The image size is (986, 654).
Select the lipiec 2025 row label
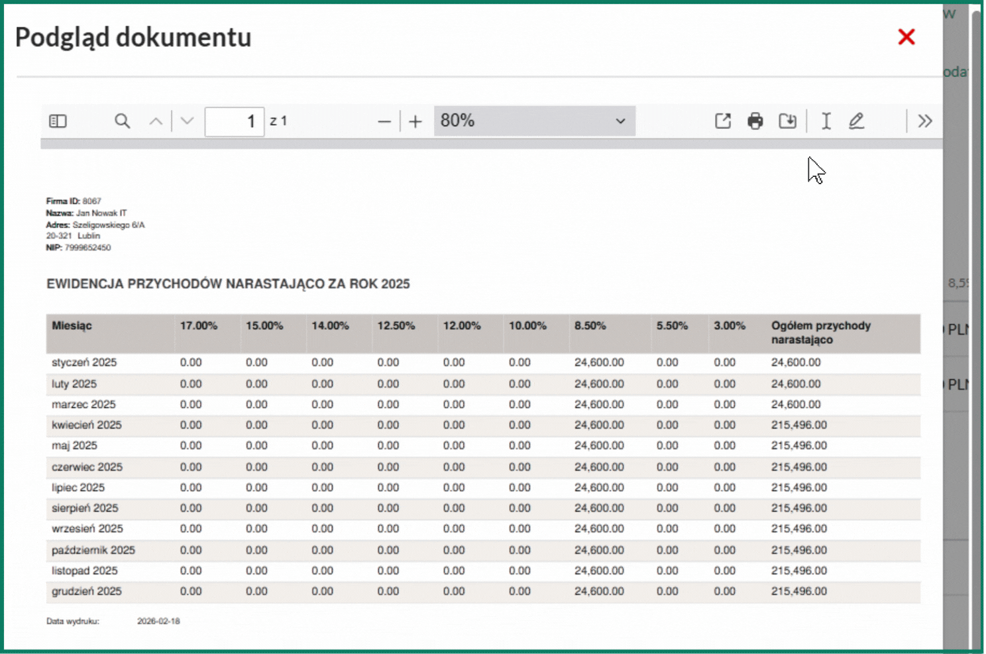pyautogui.click(x=78, y=487)
